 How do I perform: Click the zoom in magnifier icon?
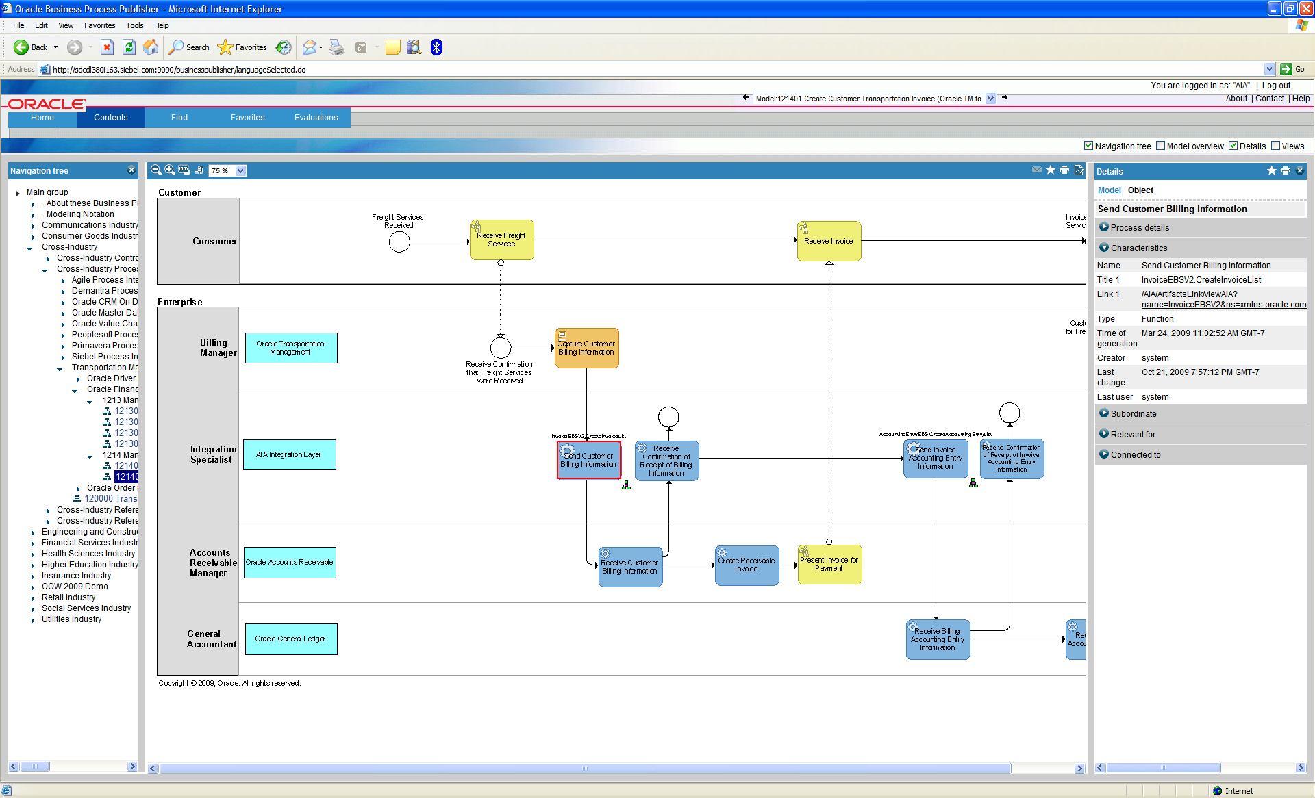tap(169, 170)
